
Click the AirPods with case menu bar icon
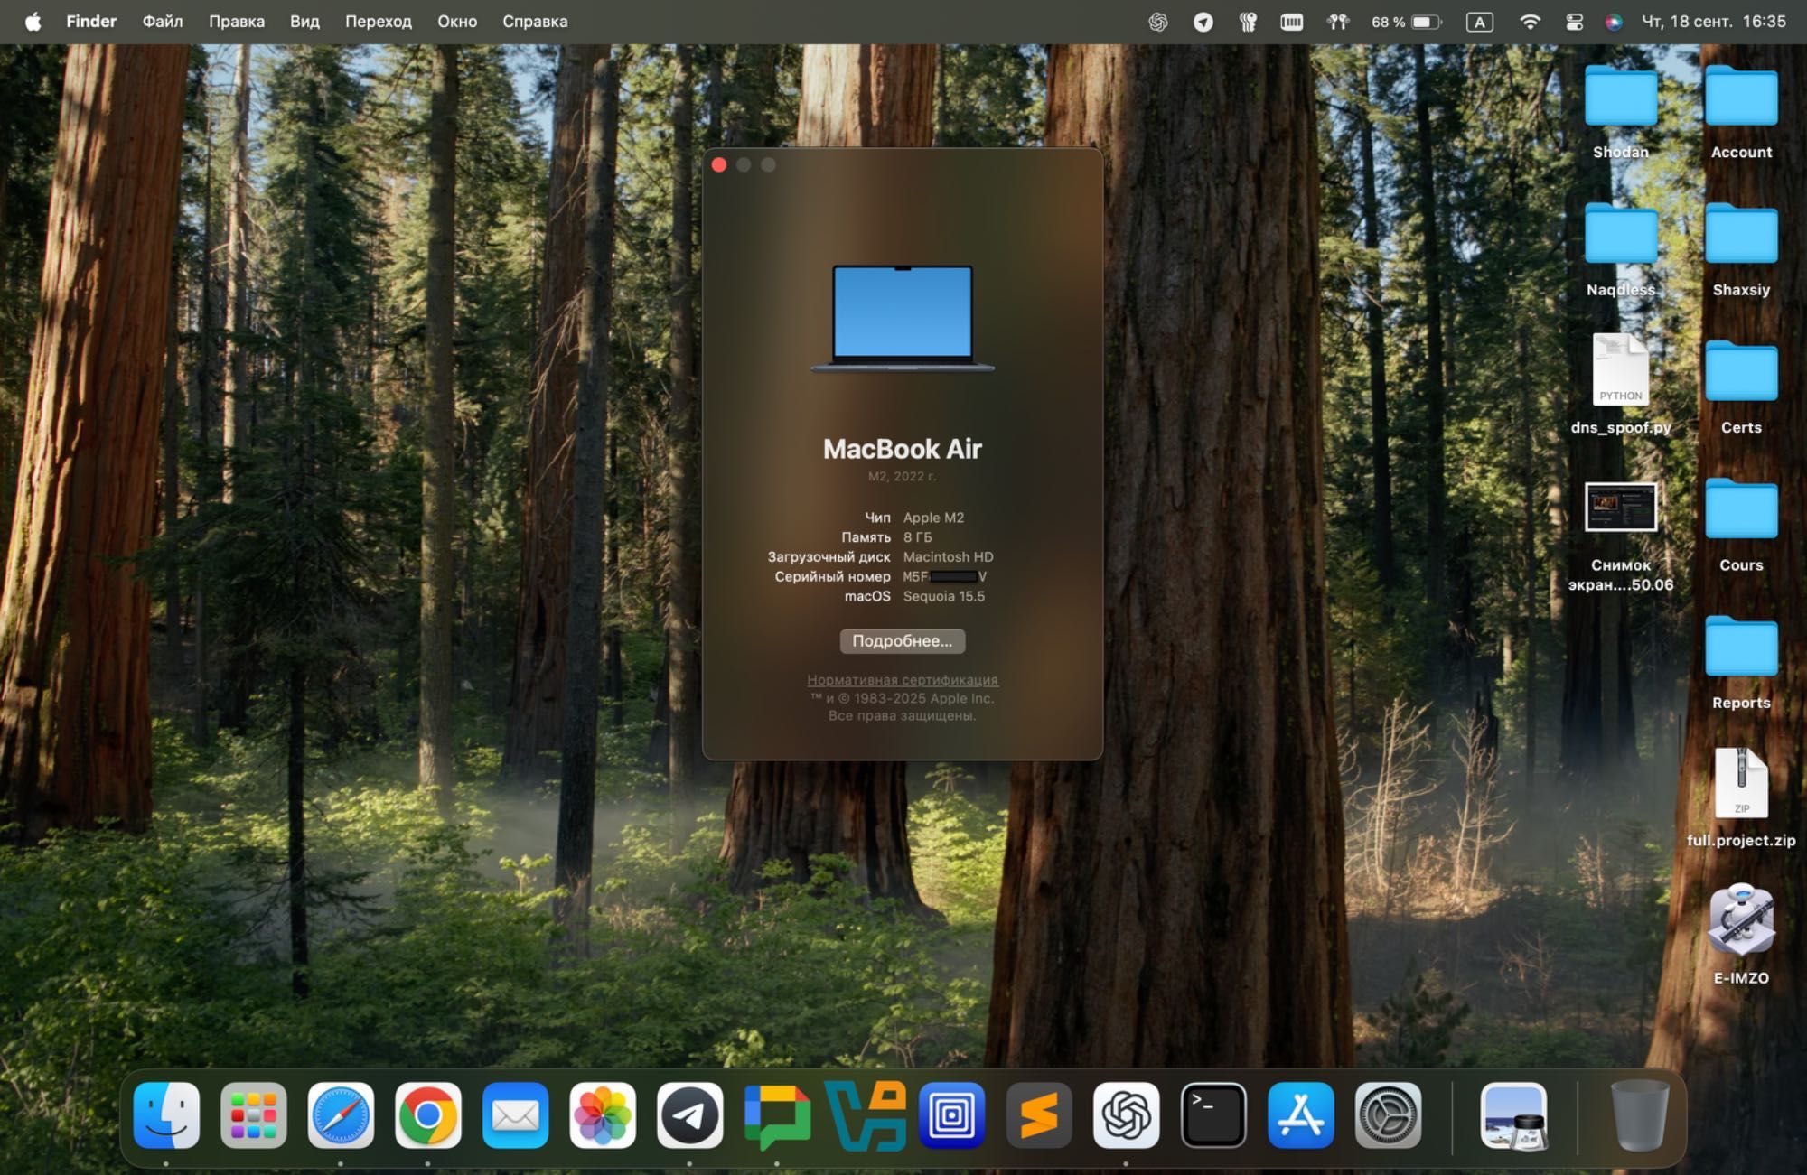coord(1338,22)
